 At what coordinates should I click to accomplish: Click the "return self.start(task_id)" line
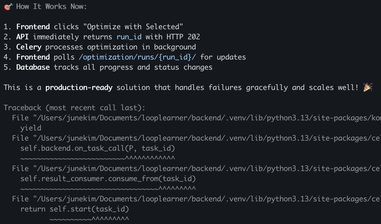pos(74,209)
